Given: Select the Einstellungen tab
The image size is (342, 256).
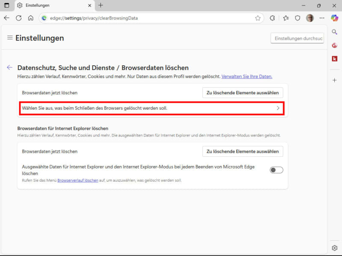Looking at the screenshot, I should click(x=53, y=6).
